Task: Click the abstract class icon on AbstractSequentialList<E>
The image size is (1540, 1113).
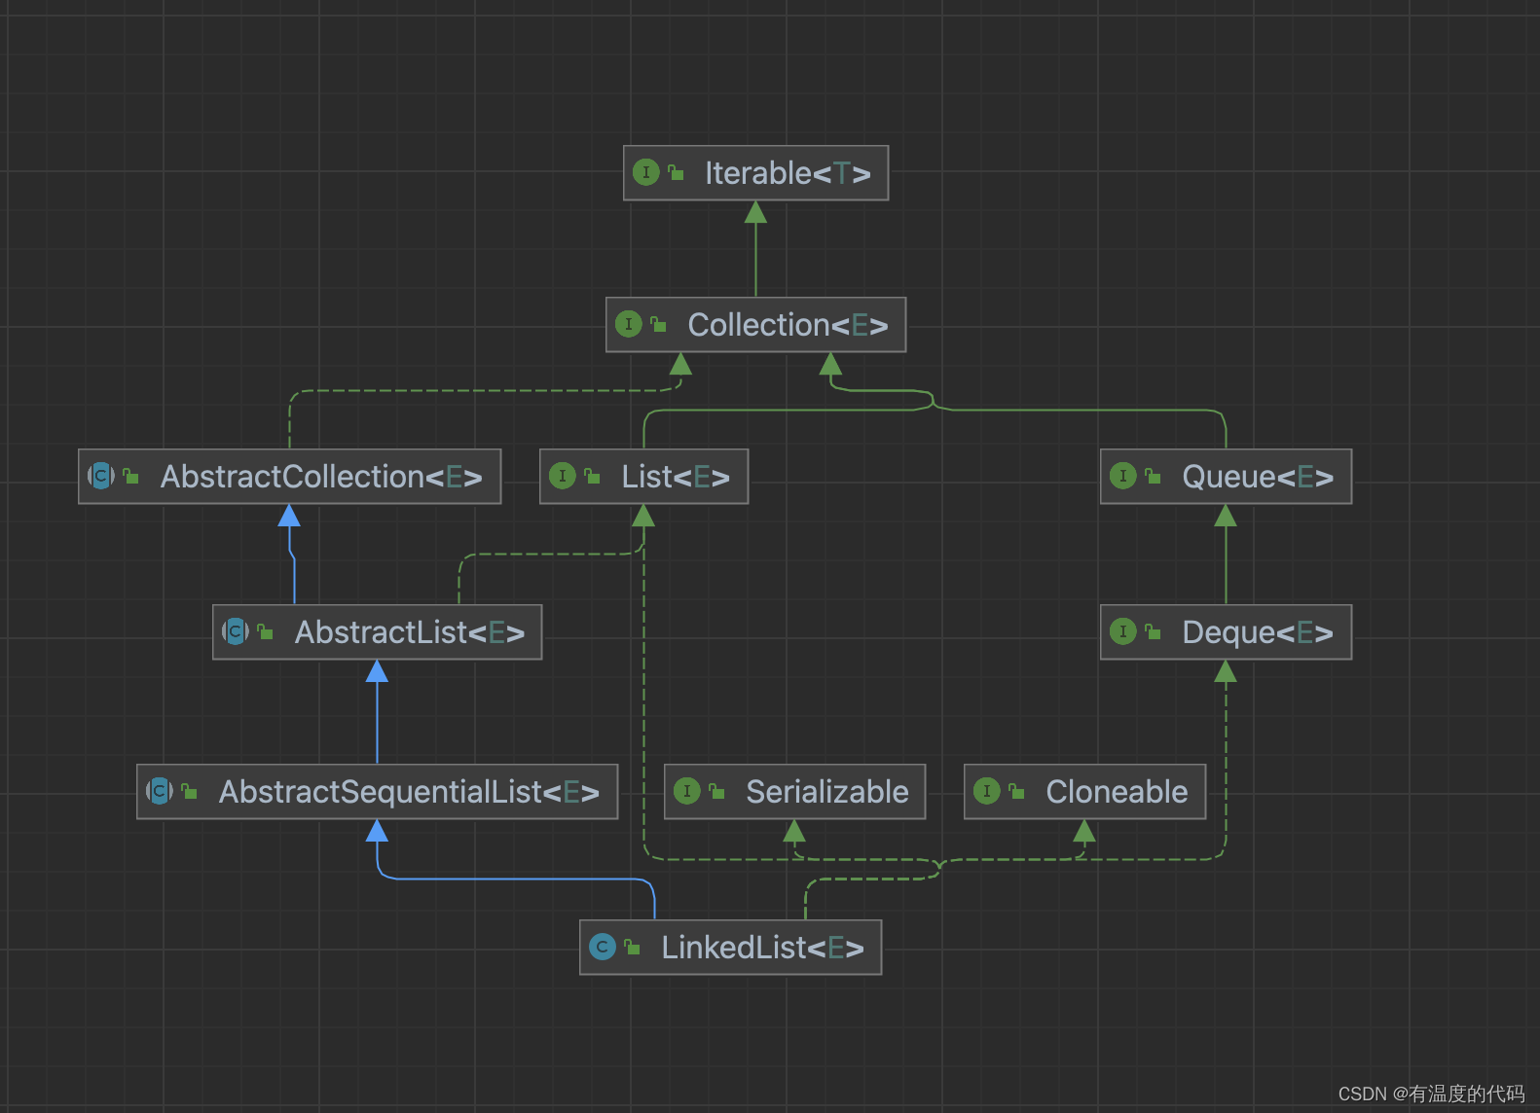Action: [x=160, y=791]
